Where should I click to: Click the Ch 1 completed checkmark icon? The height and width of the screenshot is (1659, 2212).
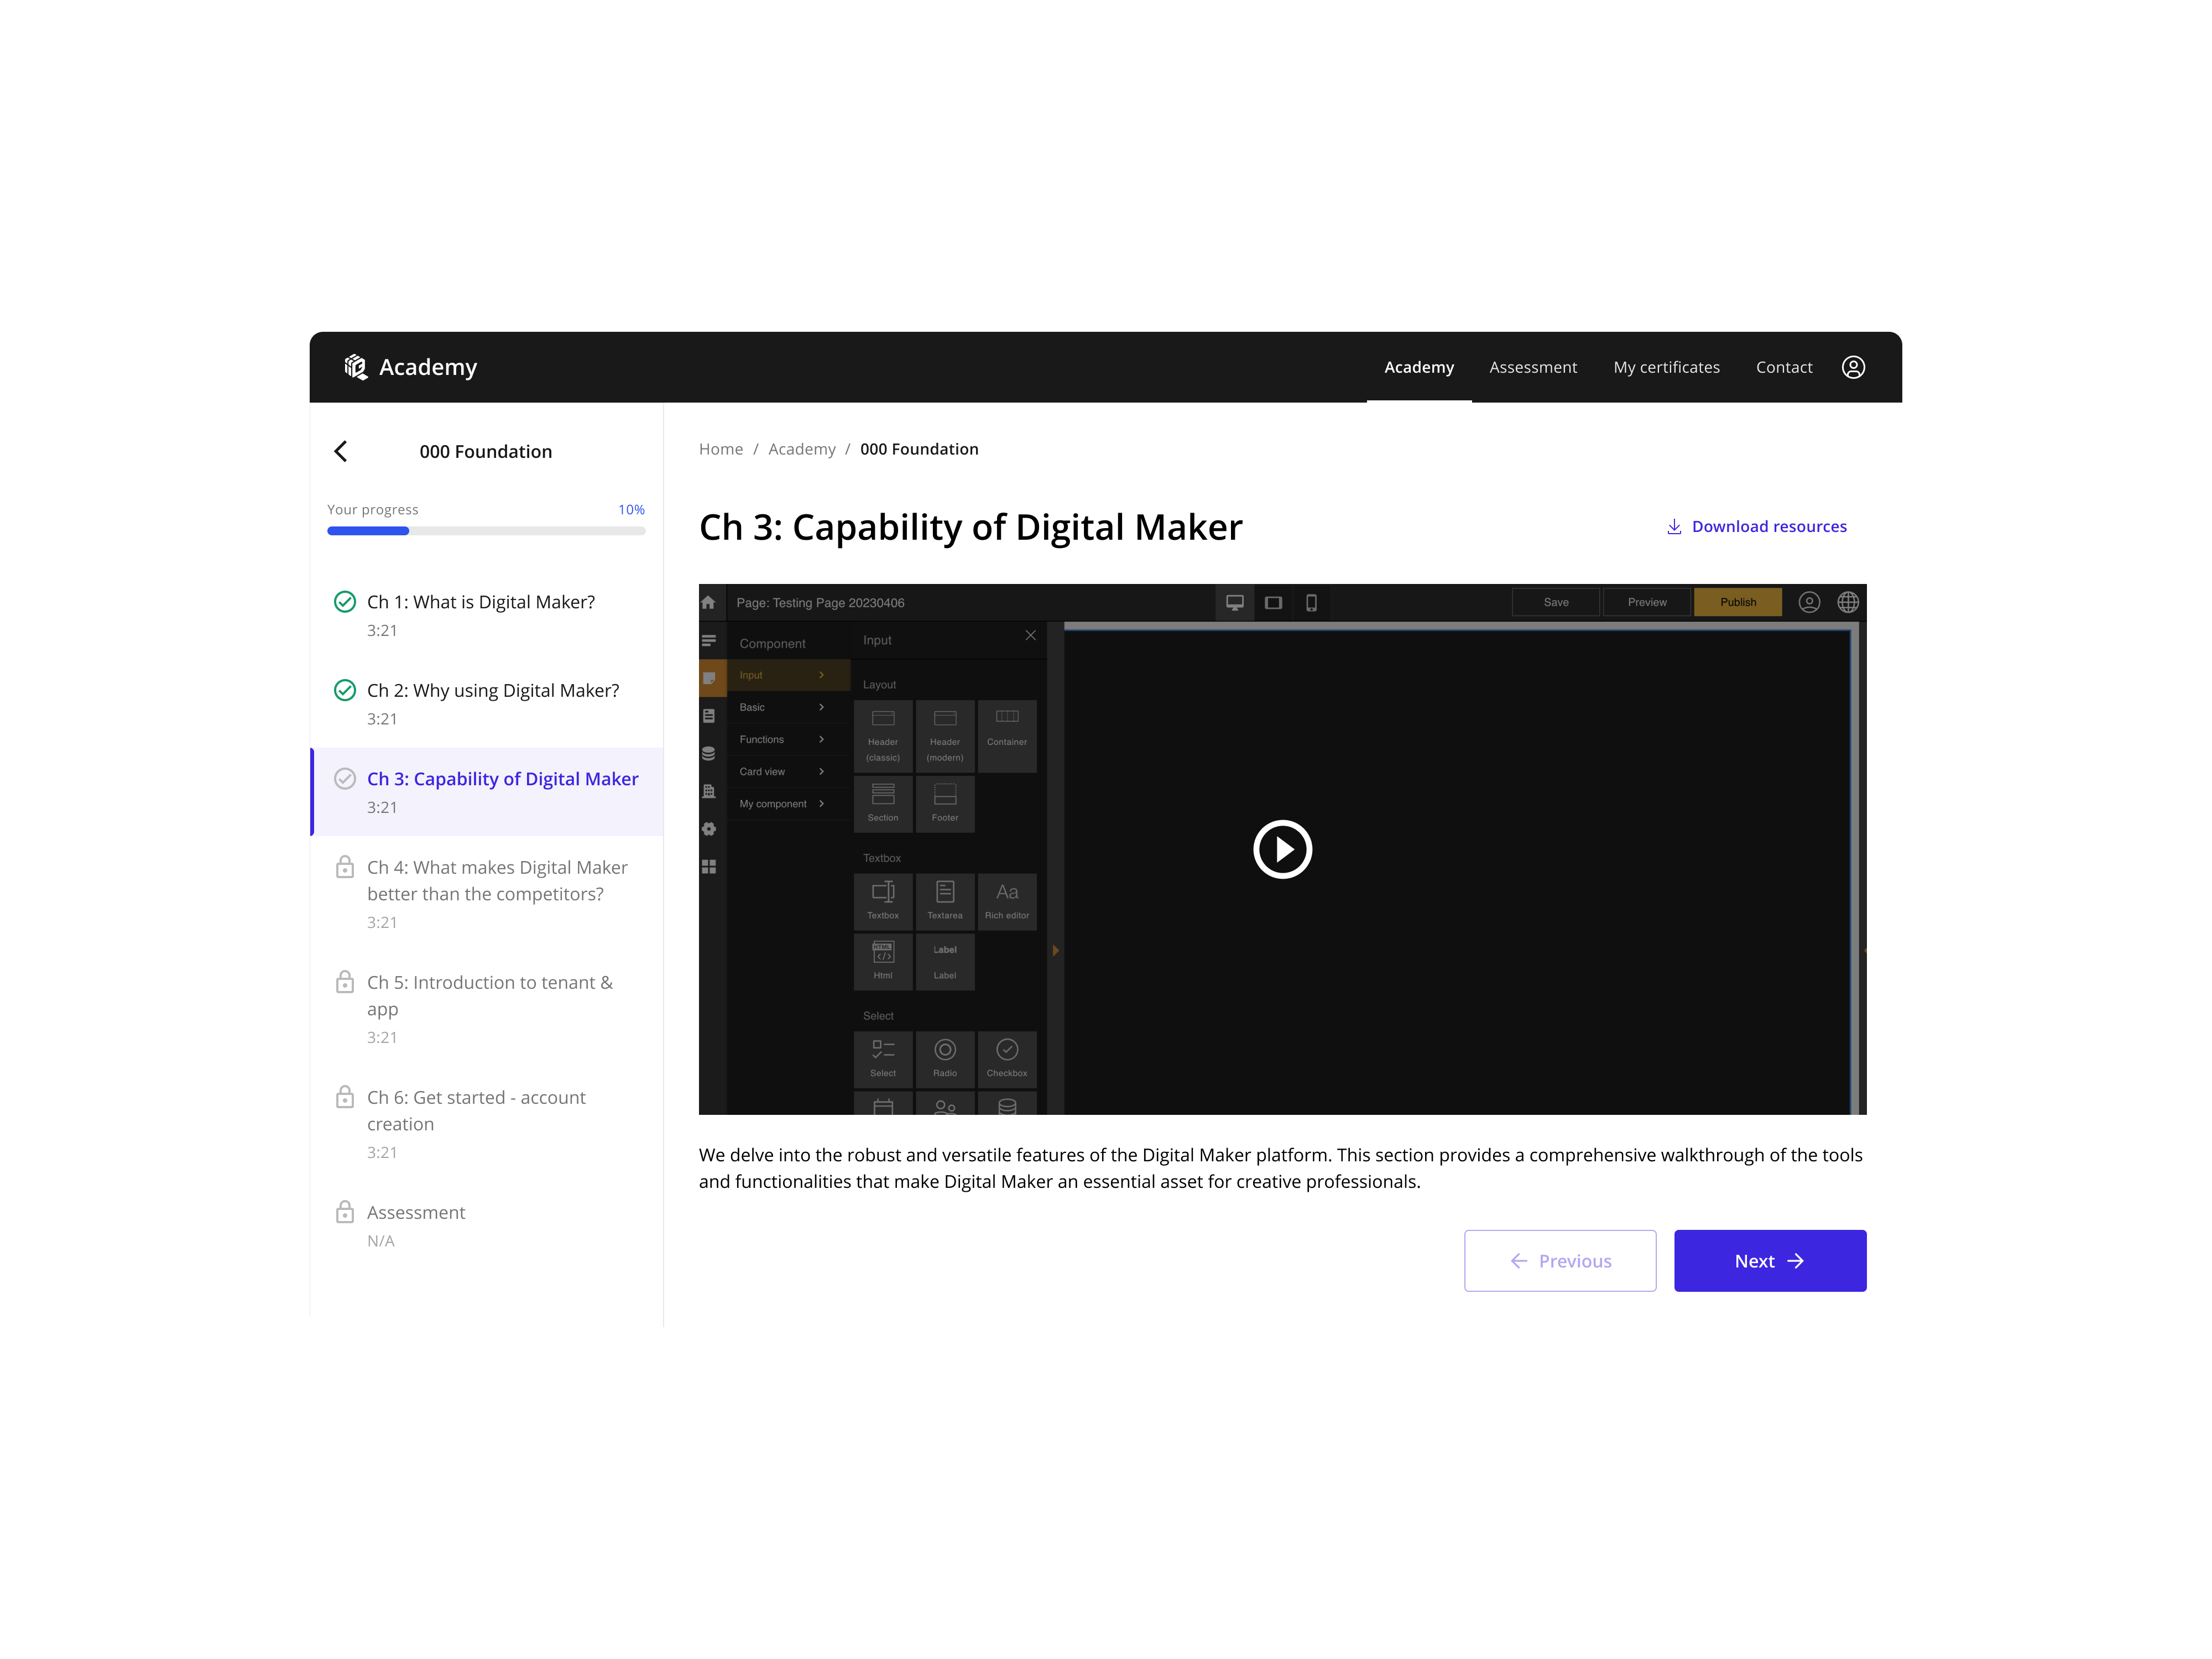click(x=345, y=602)
